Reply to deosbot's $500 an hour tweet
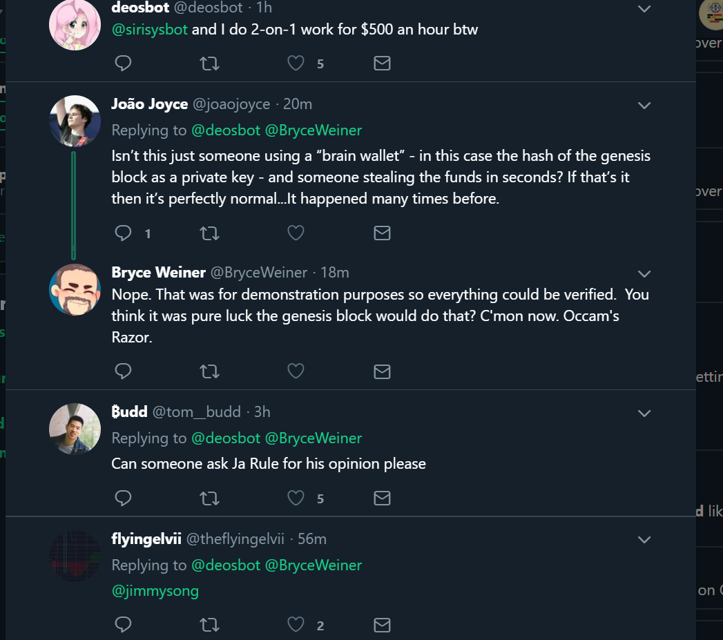The height and width of the screenshot is (640, 723). click(123, 64)
